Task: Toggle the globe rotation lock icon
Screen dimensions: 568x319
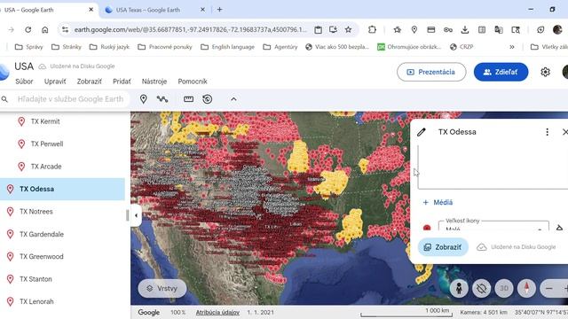Action: click(481, 288)
